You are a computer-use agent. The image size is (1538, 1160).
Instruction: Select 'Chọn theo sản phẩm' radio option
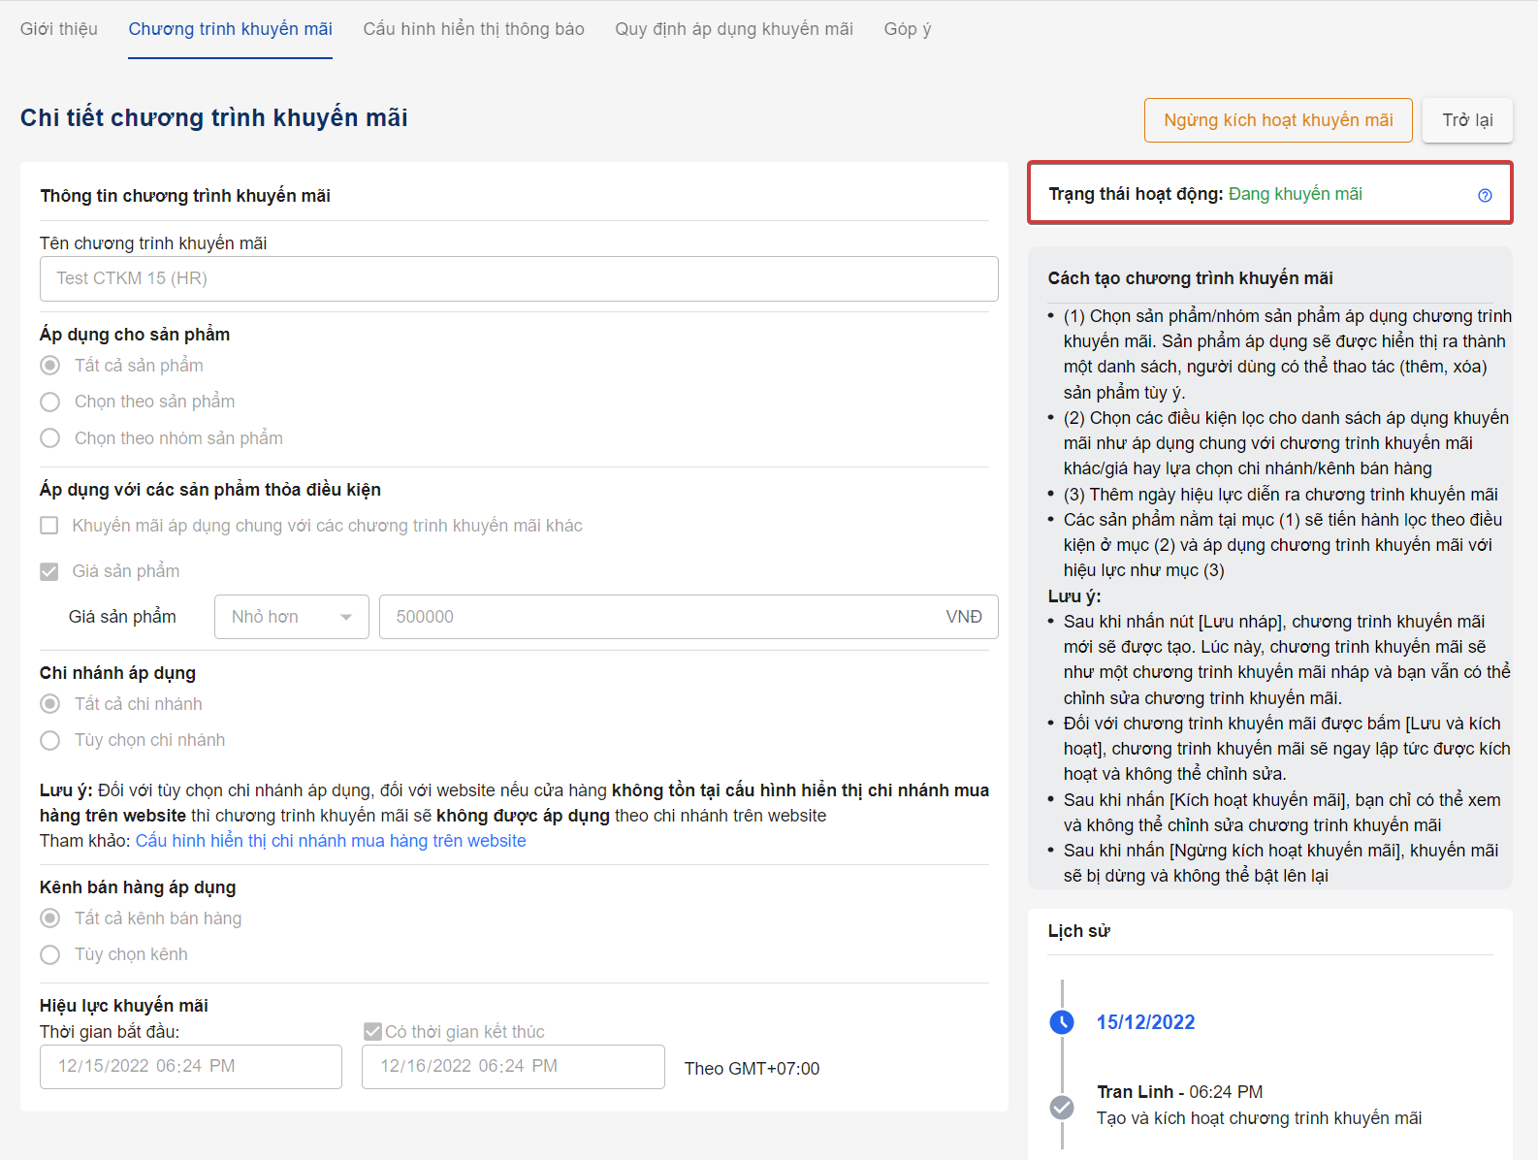pyautogui.click(x=50, y=402)
